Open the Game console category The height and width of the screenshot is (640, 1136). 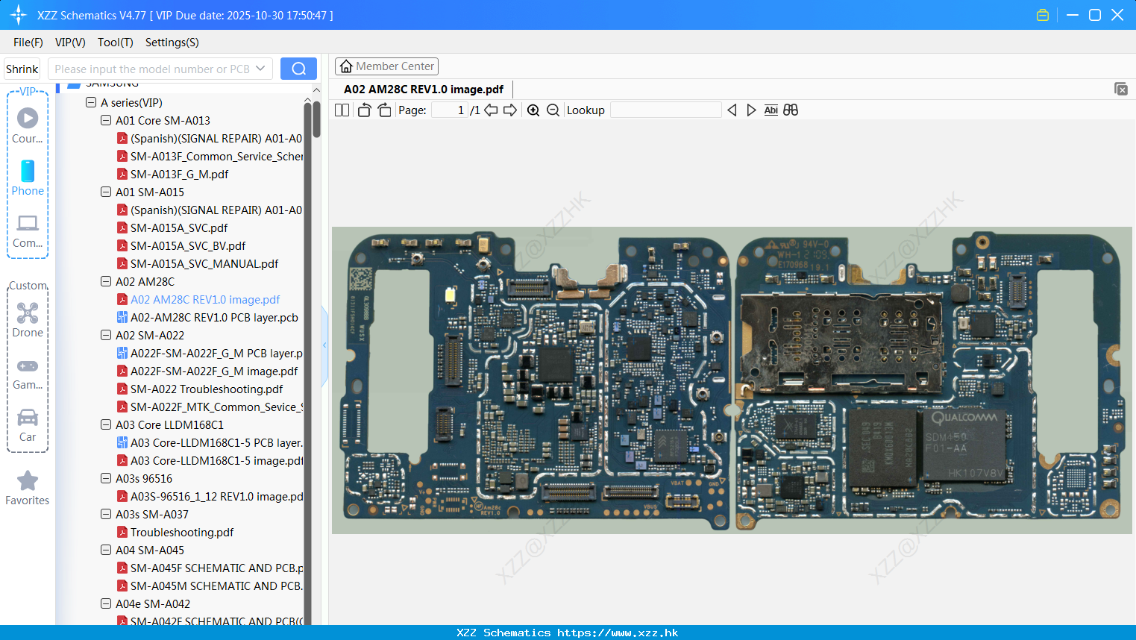click(28, 373)
